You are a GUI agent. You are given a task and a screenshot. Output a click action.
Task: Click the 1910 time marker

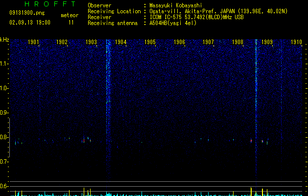[x=296, y=42]
